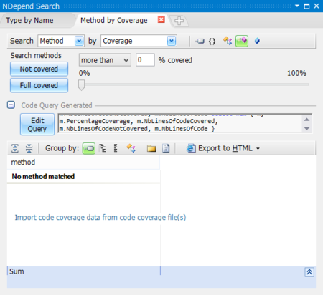Image resolution: width=323 pixels, height=295 pixels.
Task: Open the 'more than' comparison dropdown
Action: (105, 60)
